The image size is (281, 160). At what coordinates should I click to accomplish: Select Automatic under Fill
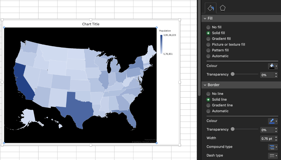(x=208, y=56)
